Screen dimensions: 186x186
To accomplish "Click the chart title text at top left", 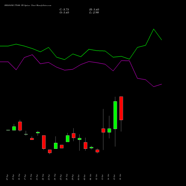I will point(28,6).
